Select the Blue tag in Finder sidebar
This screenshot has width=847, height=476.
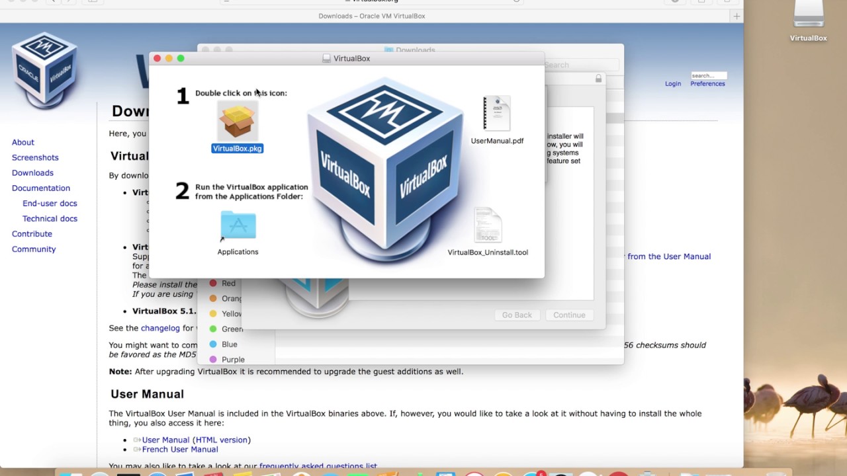tap(224, 344)
